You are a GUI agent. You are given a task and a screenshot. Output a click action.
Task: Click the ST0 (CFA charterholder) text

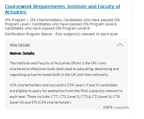click(51, 102)
